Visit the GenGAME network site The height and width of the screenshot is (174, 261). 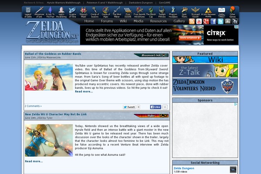164,3
